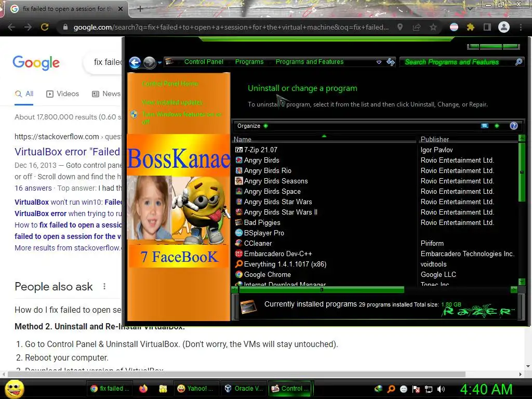The image size is (532, 399).
Task: Bookmark page with Chrome star icon
Action: (x=433, y=27)
